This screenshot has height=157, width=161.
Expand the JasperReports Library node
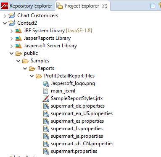(x=12, y=39)
